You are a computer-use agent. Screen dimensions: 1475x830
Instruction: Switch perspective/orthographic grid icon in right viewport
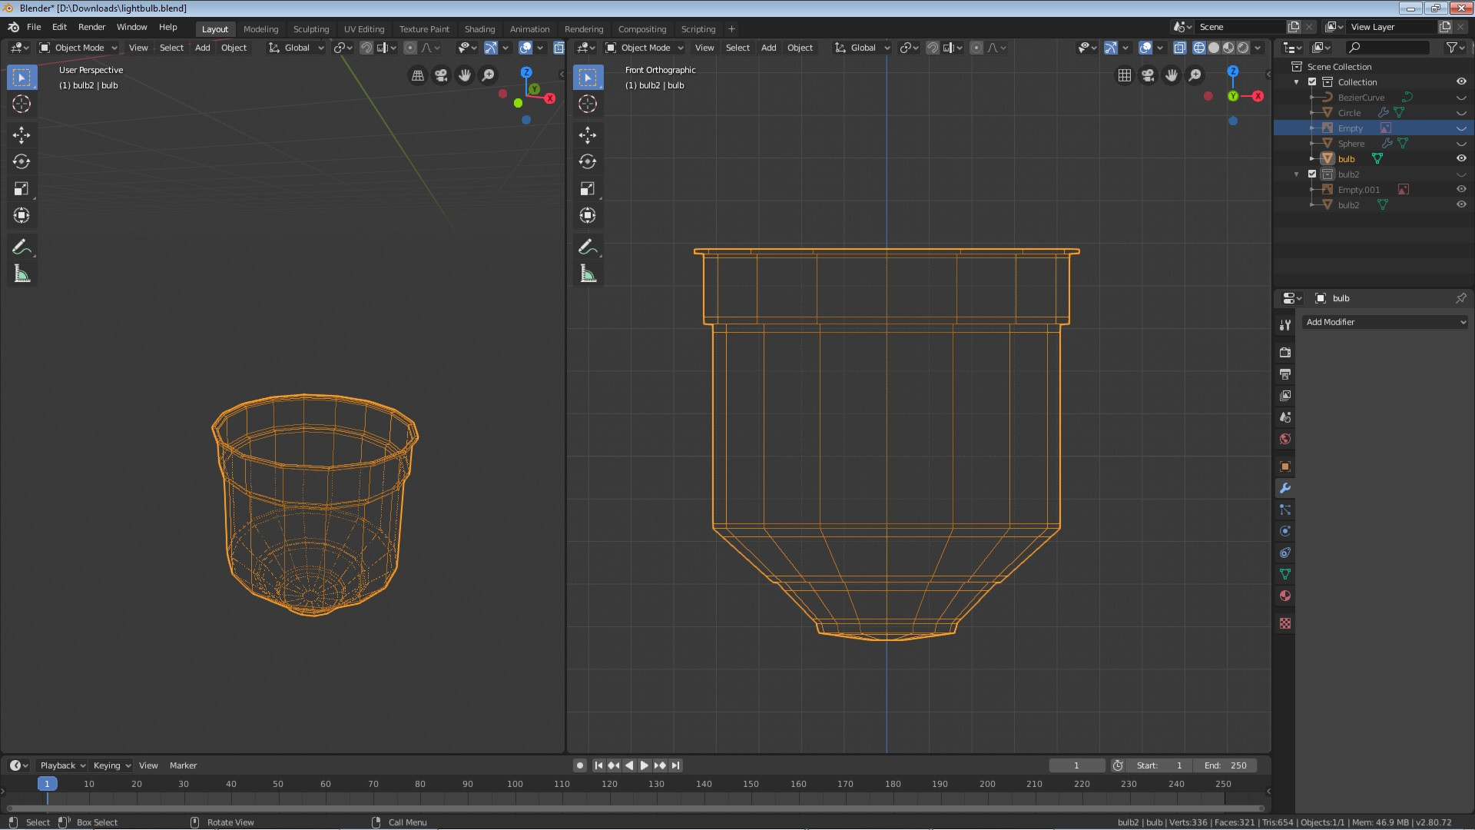point(1125,75)
